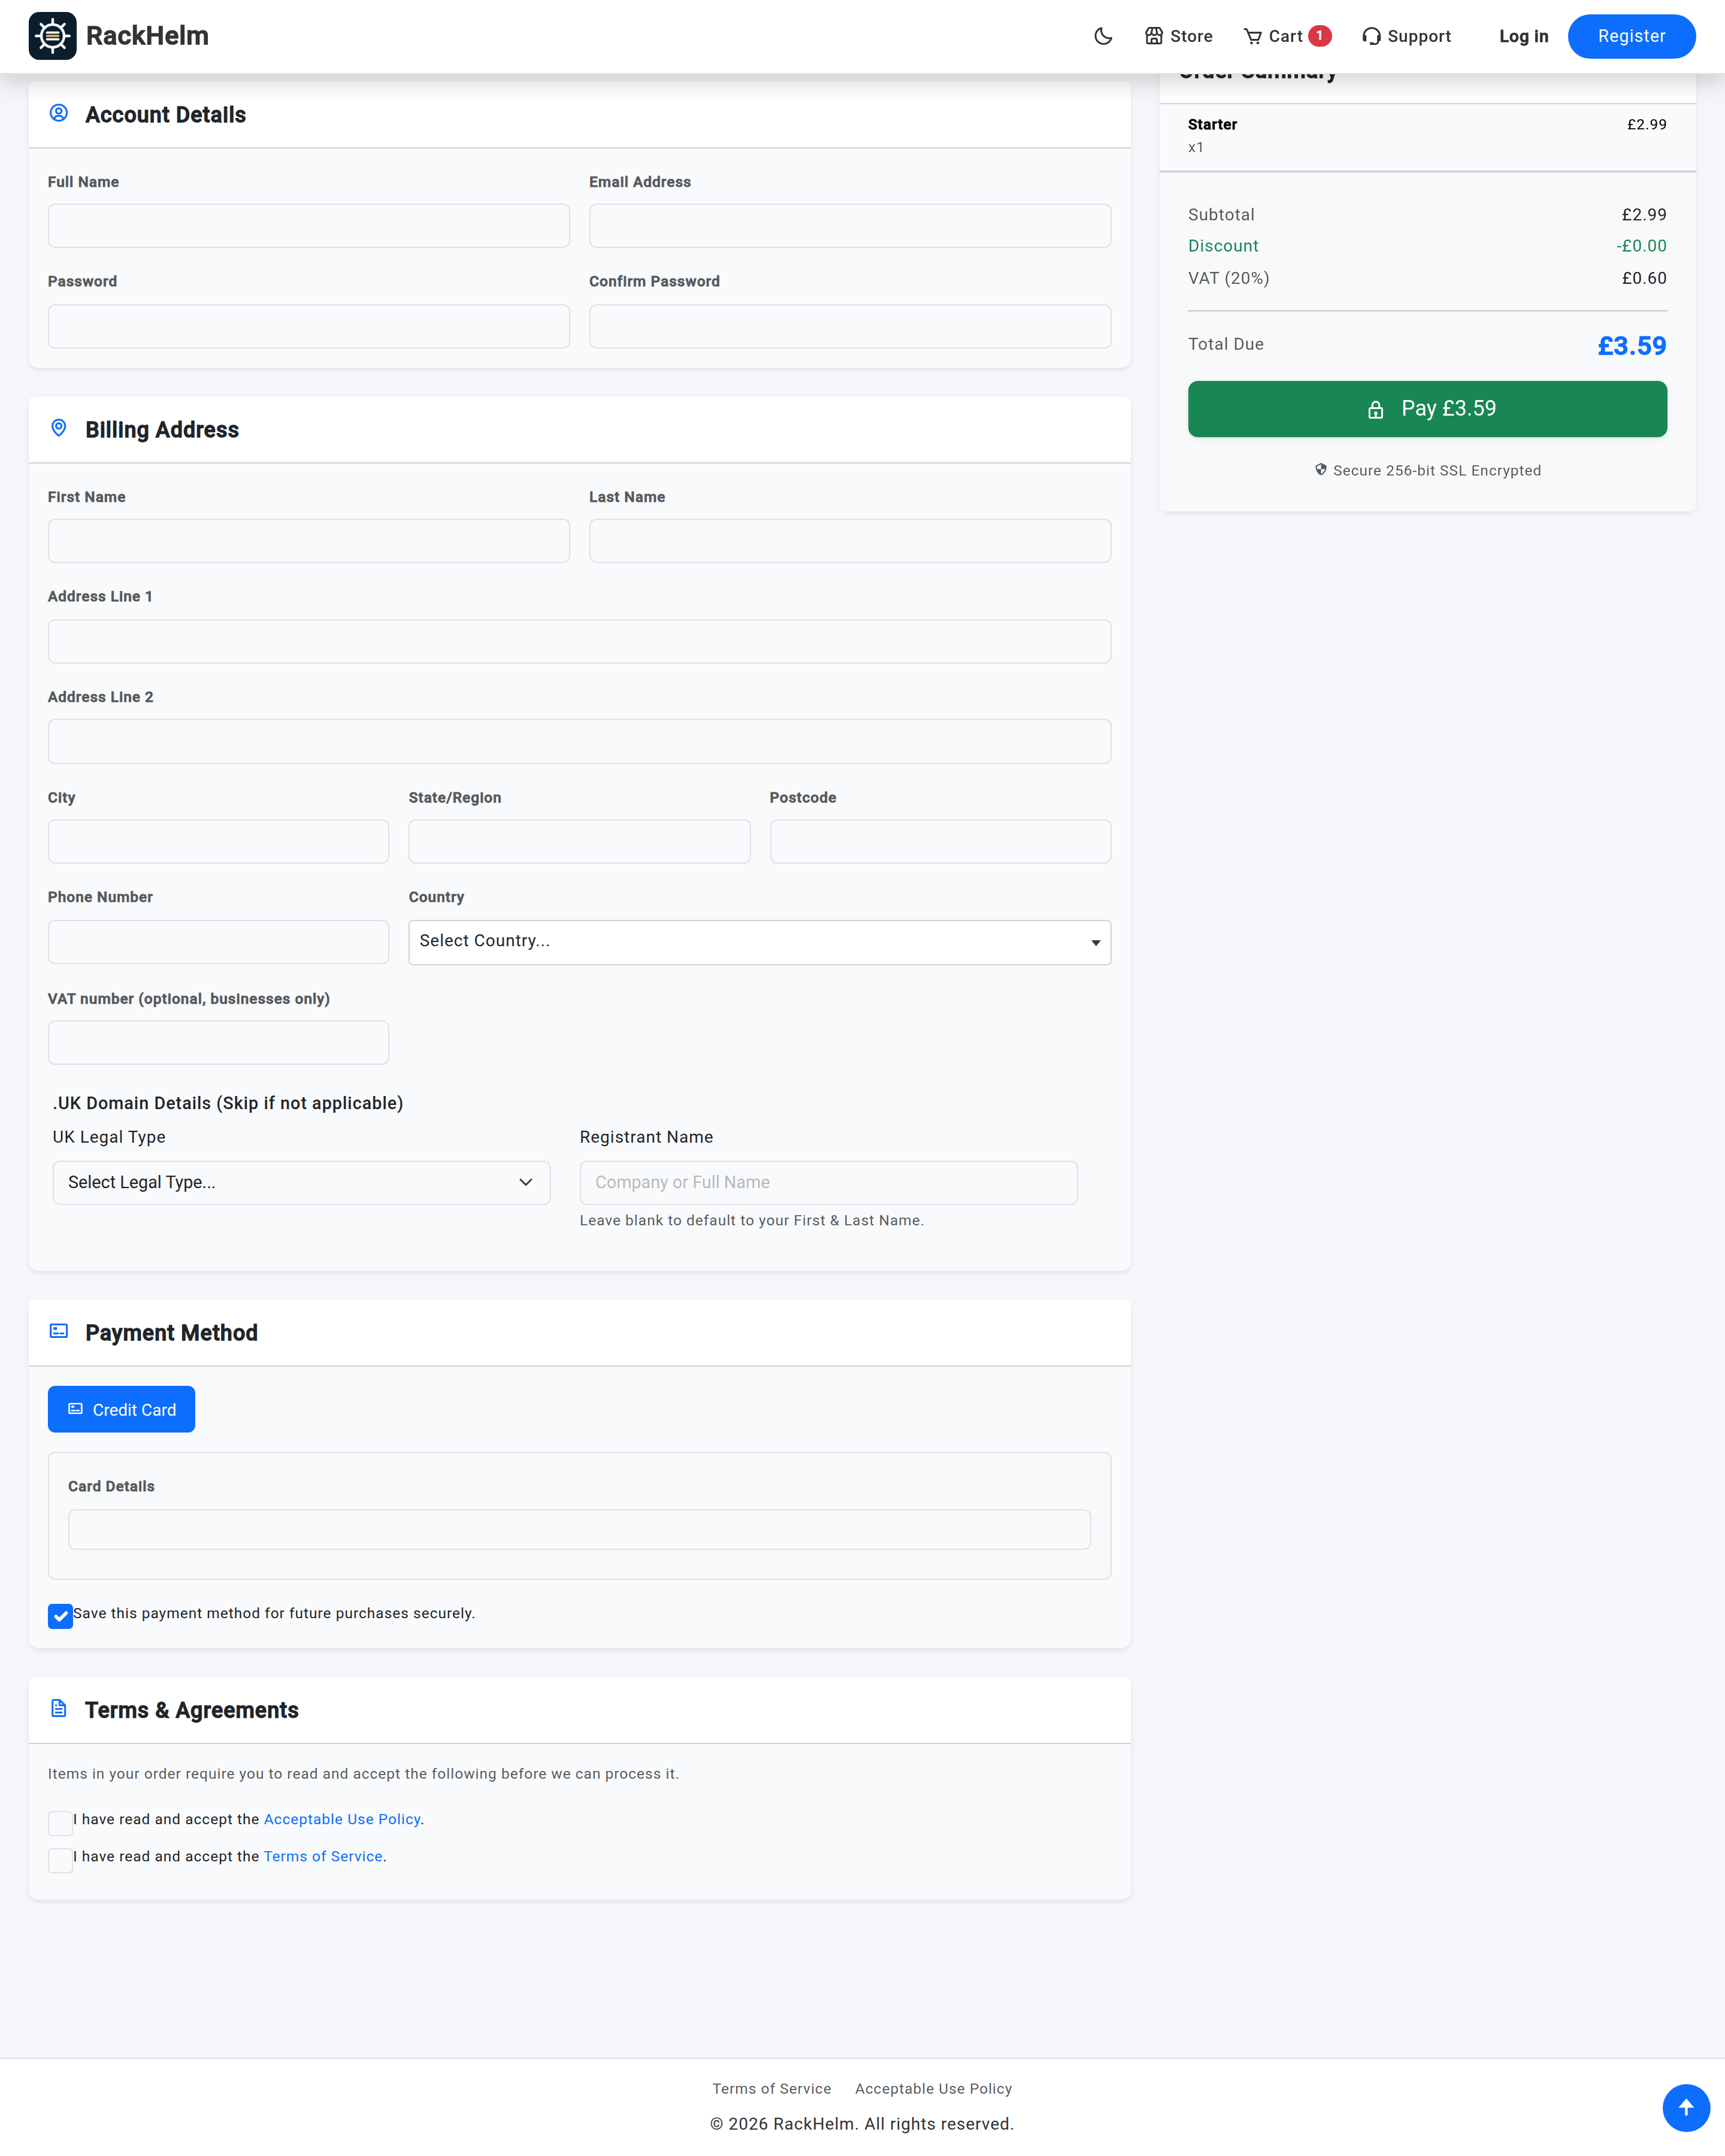This screenshot has width=1725, height=2156.
Task: Uncheck Save this payment method checkbox
Action: click(60, 1615)
